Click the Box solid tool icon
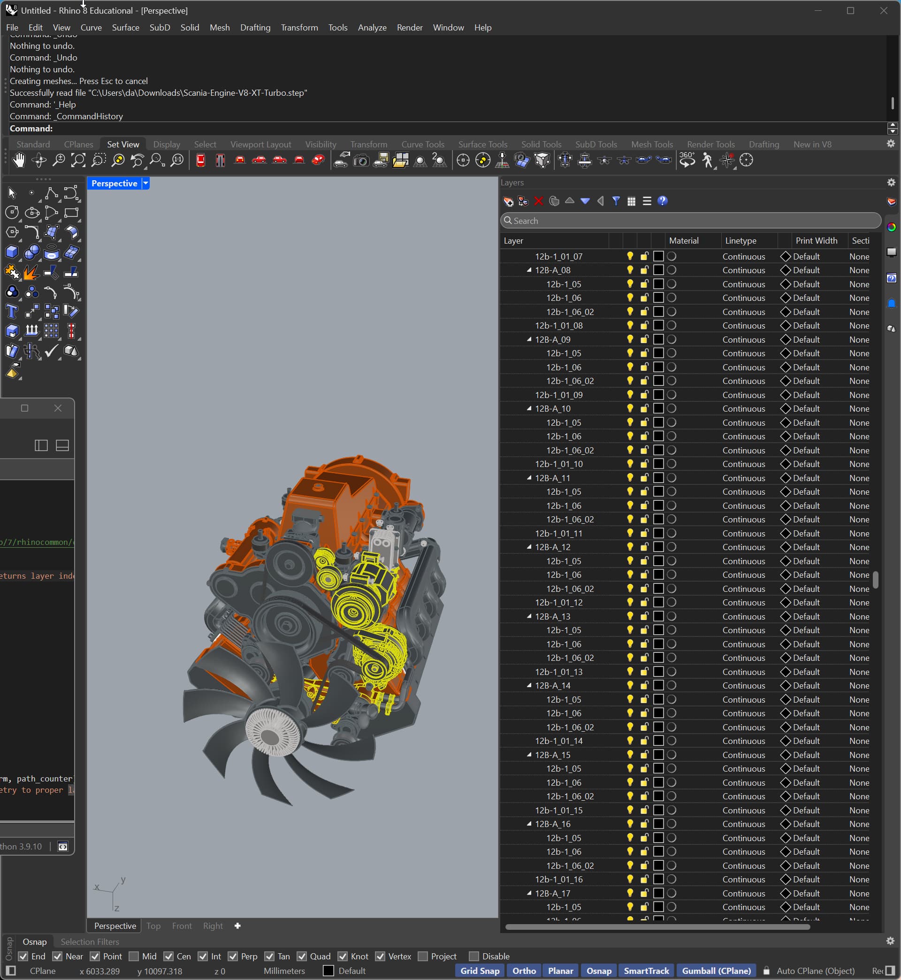Screen dimensions: 901x980 click(x=12, y=252)
